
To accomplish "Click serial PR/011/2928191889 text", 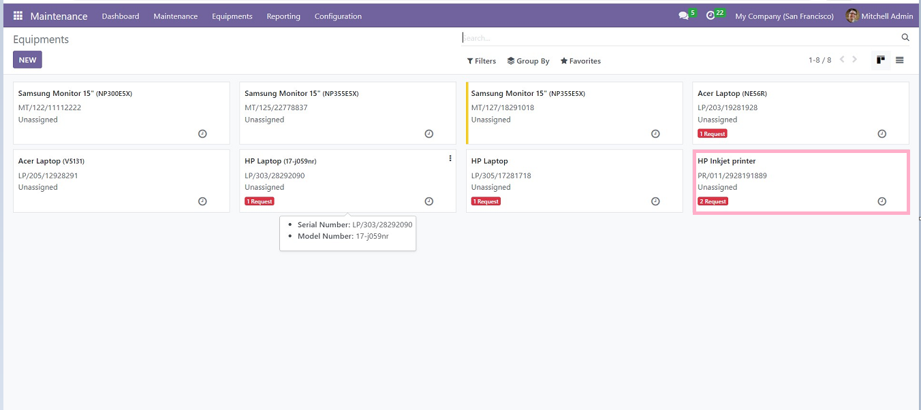I will coord(732,175).
